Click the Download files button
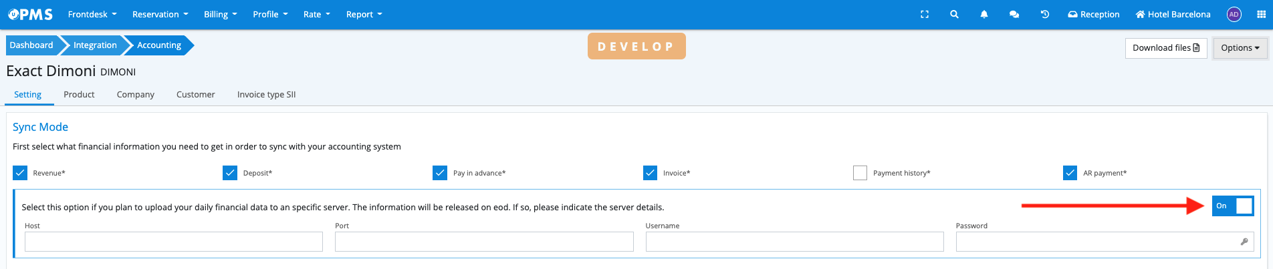1273x269 pixels. [1165, 48]
